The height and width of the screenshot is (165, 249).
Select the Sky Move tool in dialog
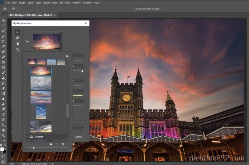(18, 32)
